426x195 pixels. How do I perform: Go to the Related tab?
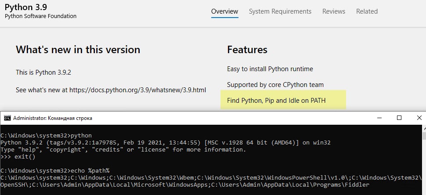367,11
